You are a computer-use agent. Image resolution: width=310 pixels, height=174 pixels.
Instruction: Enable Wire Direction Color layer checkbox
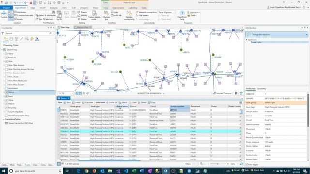(6, 73)
